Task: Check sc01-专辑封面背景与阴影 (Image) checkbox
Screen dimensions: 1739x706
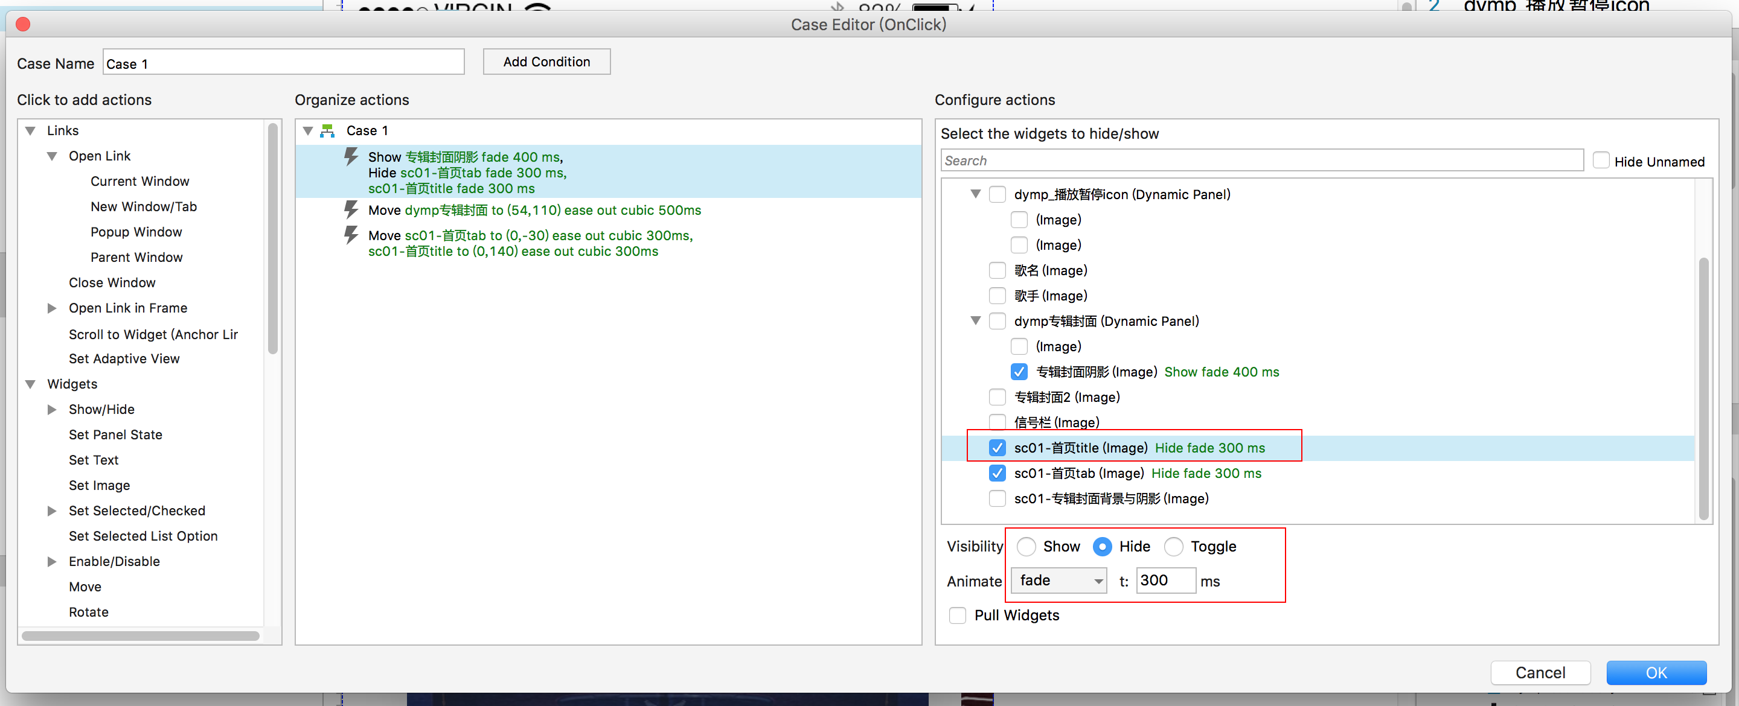Action: [x=997, y=499]
